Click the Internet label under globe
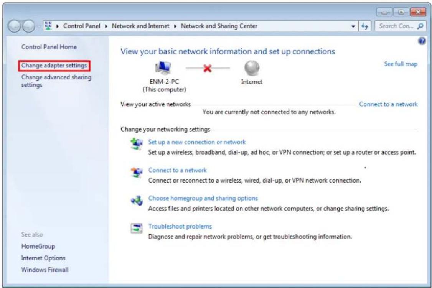 pyautogui.click(x=252, y=82)
